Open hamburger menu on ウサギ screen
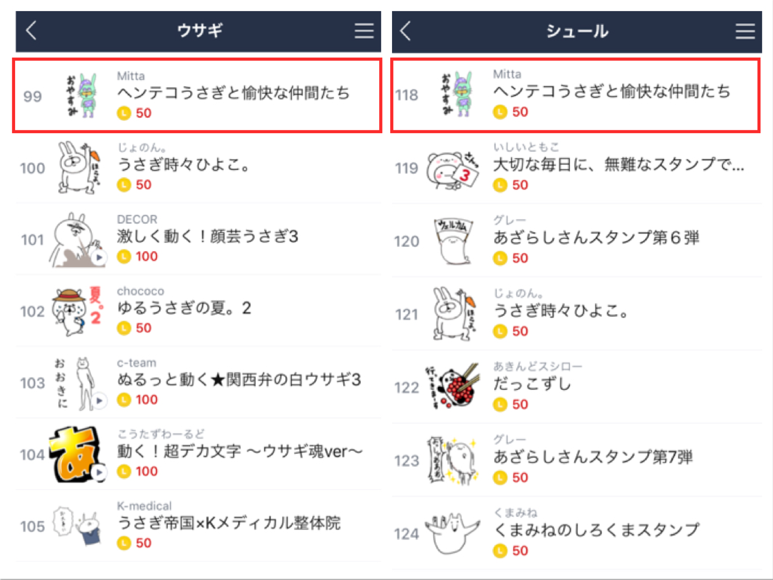The image size is (773, 580). pyautogui.click(x=364, y=31)
